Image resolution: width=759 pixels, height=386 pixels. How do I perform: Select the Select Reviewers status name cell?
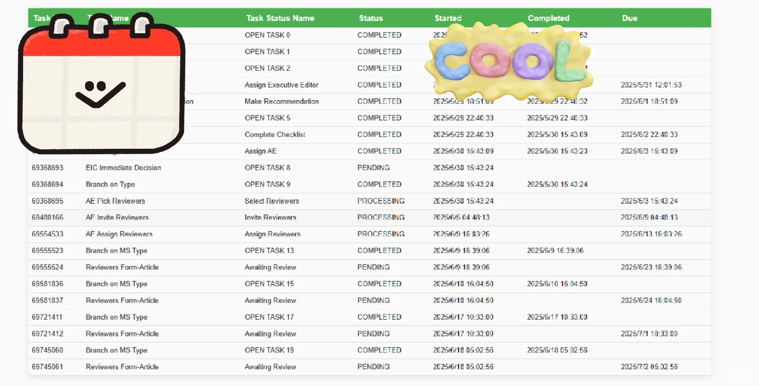click(x=271, y=201)
